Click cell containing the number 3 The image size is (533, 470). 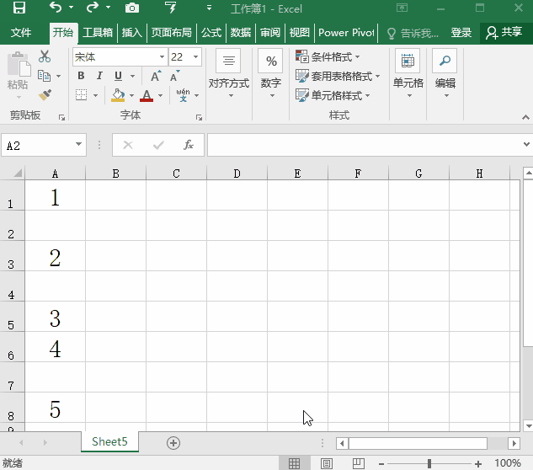pos(55,317)
